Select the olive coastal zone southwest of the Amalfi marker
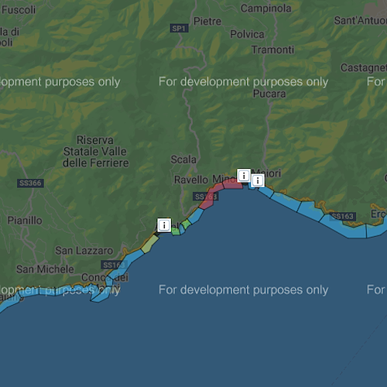This screenshot has height=387, width=387. pos(150,244)
